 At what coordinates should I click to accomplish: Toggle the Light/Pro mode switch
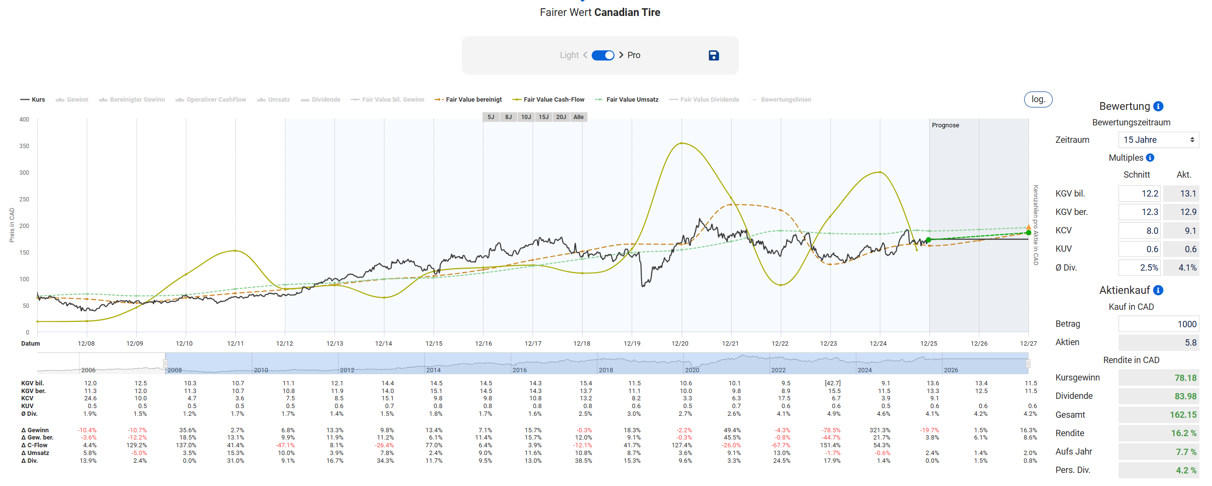click(603, 55)
